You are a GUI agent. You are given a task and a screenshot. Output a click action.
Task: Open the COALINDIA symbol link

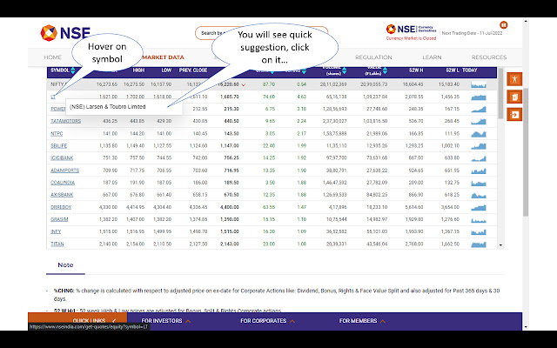pyautogui.click(x=63, y=183)
